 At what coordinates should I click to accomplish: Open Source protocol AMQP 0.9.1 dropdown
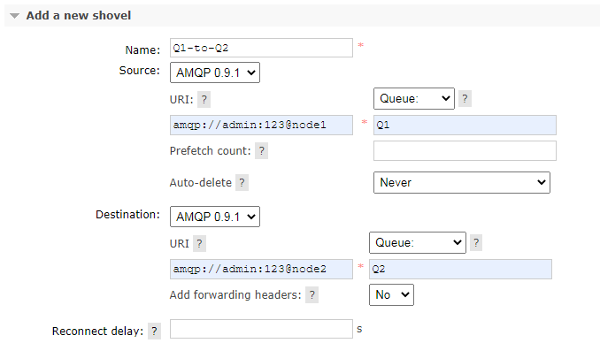[x=215, y=72]
